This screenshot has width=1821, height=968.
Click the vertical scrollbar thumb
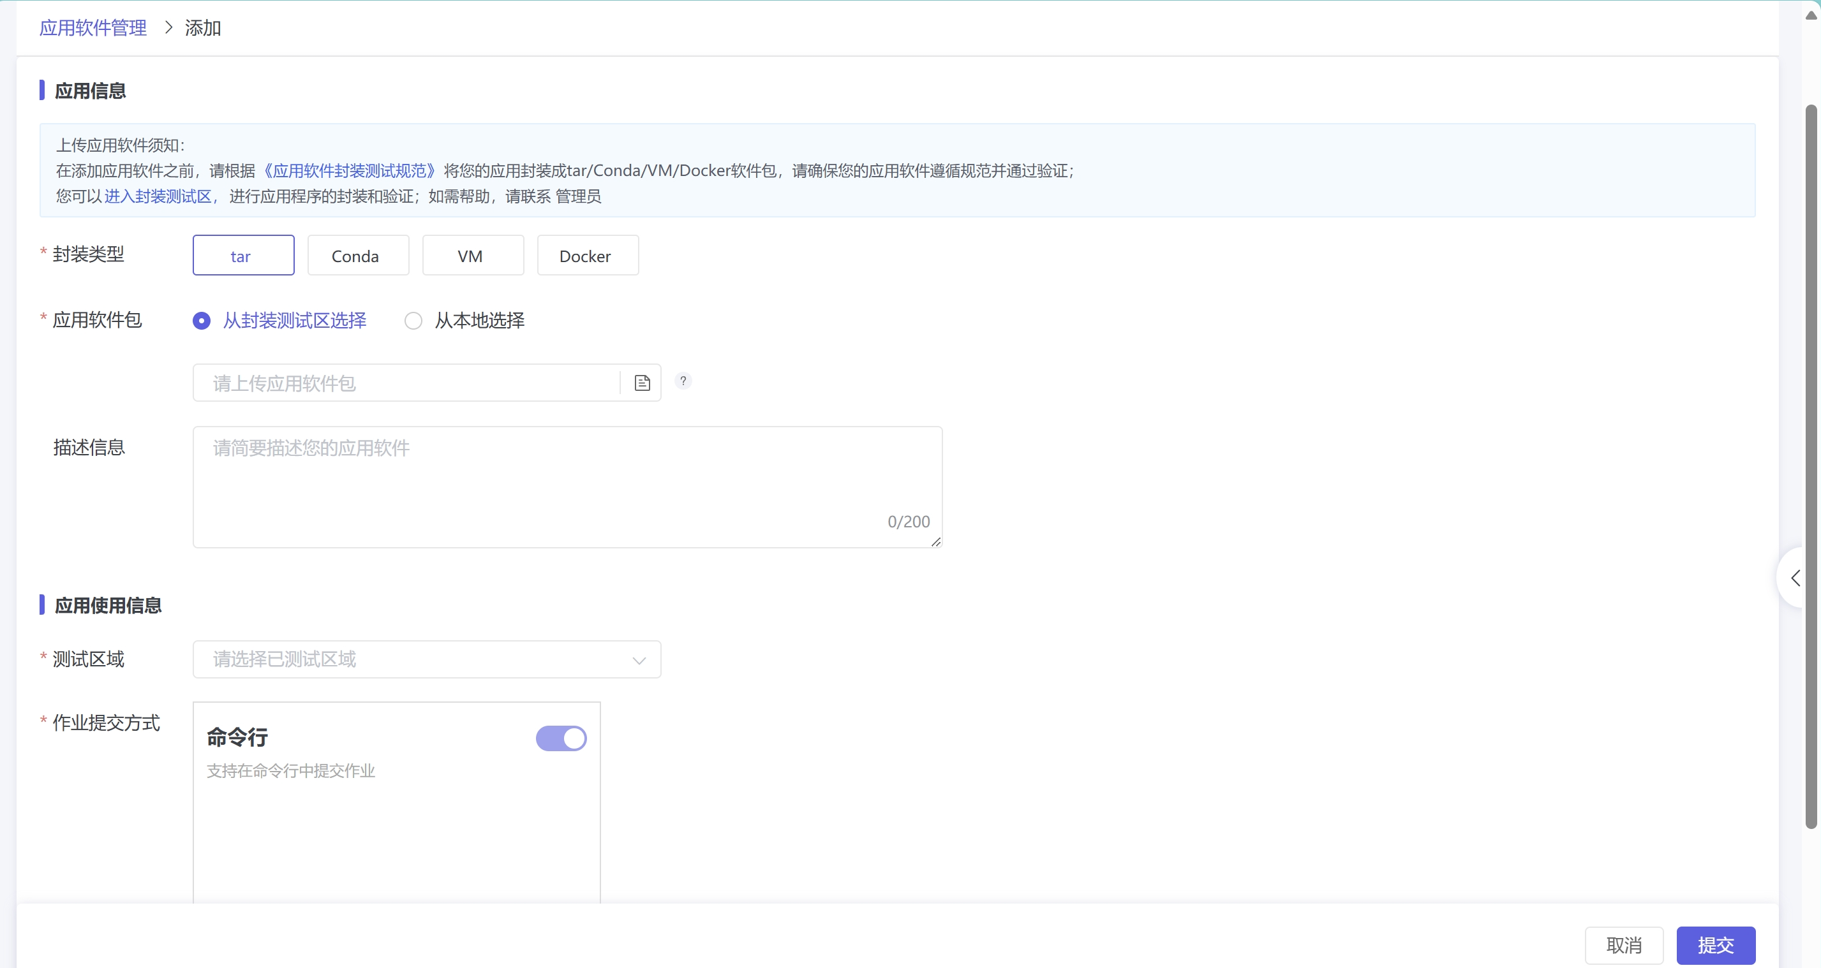click(1811, 466)
